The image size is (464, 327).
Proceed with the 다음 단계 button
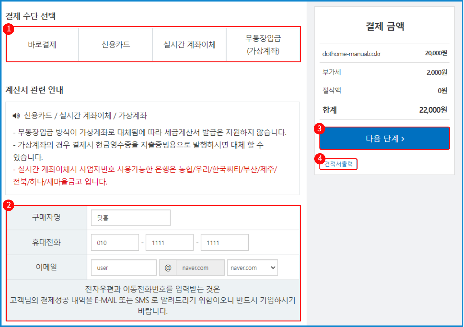pos(384,139)
